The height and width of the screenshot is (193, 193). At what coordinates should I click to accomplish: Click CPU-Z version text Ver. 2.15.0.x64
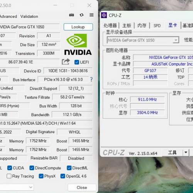point(143,153)
